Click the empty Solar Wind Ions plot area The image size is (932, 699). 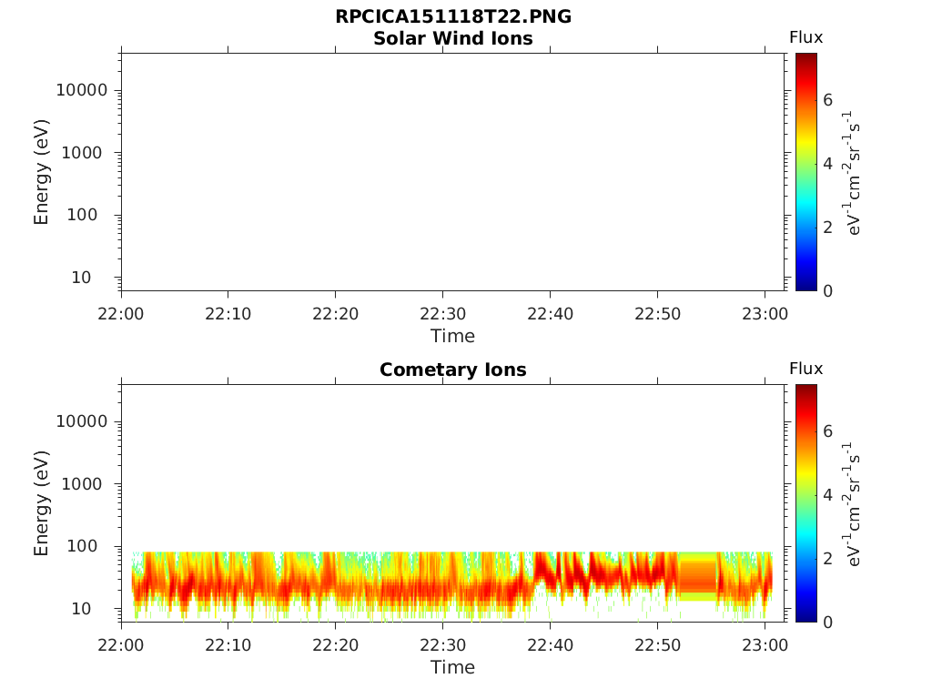tap(453, 172)
